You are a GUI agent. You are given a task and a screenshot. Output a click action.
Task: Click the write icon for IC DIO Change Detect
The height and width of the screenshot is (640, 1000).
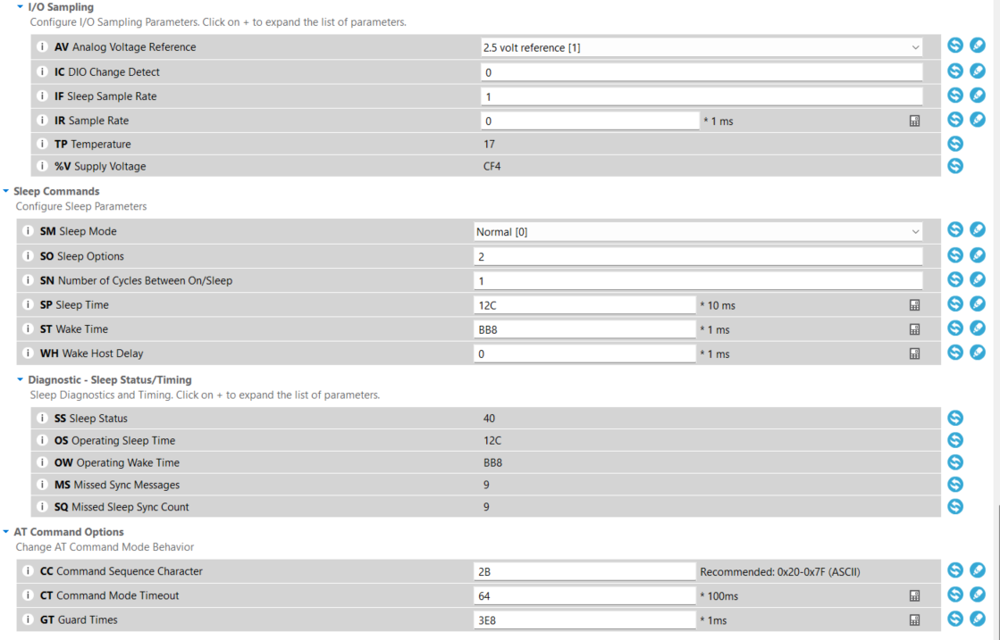click(x=978, y=71)
